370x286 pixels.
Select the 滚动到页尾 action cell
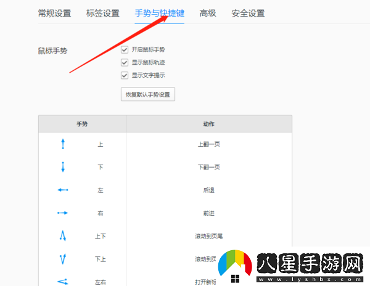tap(209, 236)
